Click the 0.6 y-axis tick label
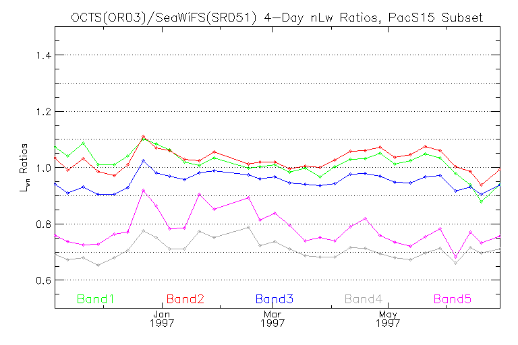 tap(44, 280)
